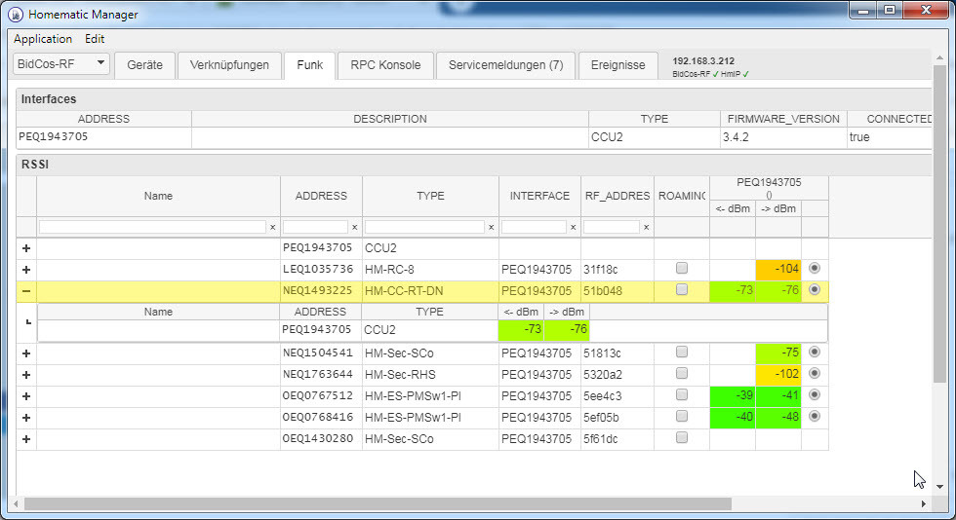Screen dimensions: 956x520
Task: Toggle ROAMING checkbox for OEQ1430280
Action: (x=682, y=437)
